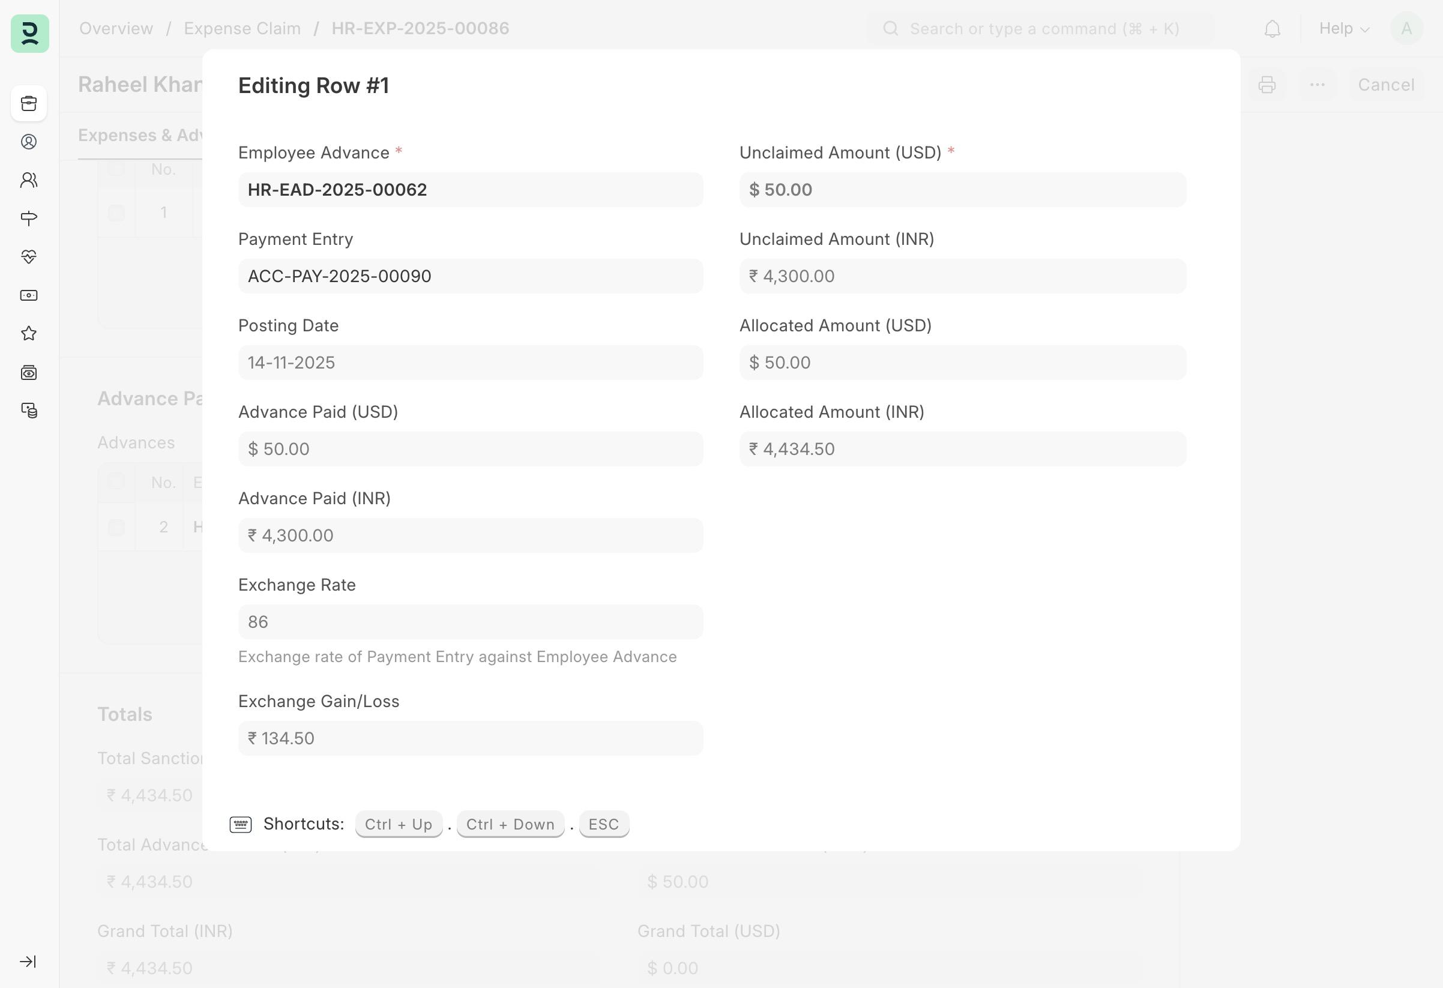Open the Help dropdown menu

1343,29
